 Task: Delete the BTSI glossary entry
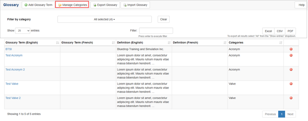[x=291, y=49]
